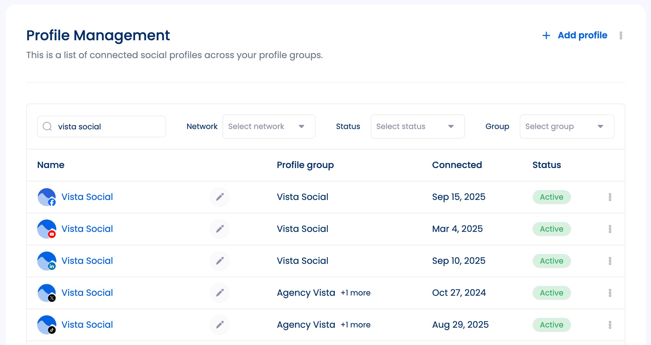Expand the Select status dropdown
The image size is (651, 345).
click(417, 126)
